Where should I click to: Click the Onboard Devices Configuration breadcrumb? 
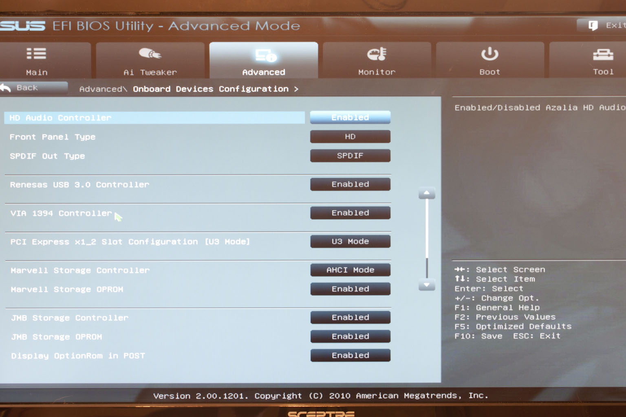211,89
